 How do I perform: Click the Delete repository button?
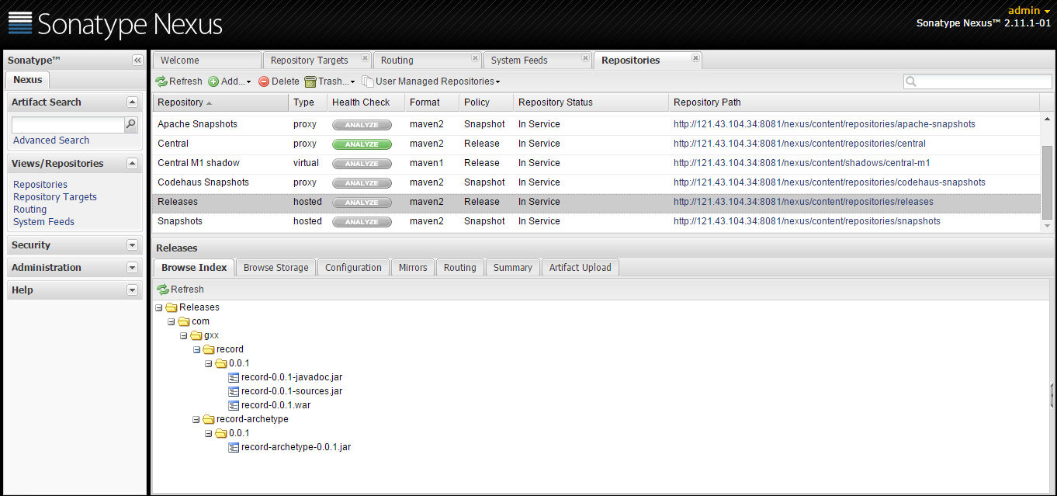point(279,82)
